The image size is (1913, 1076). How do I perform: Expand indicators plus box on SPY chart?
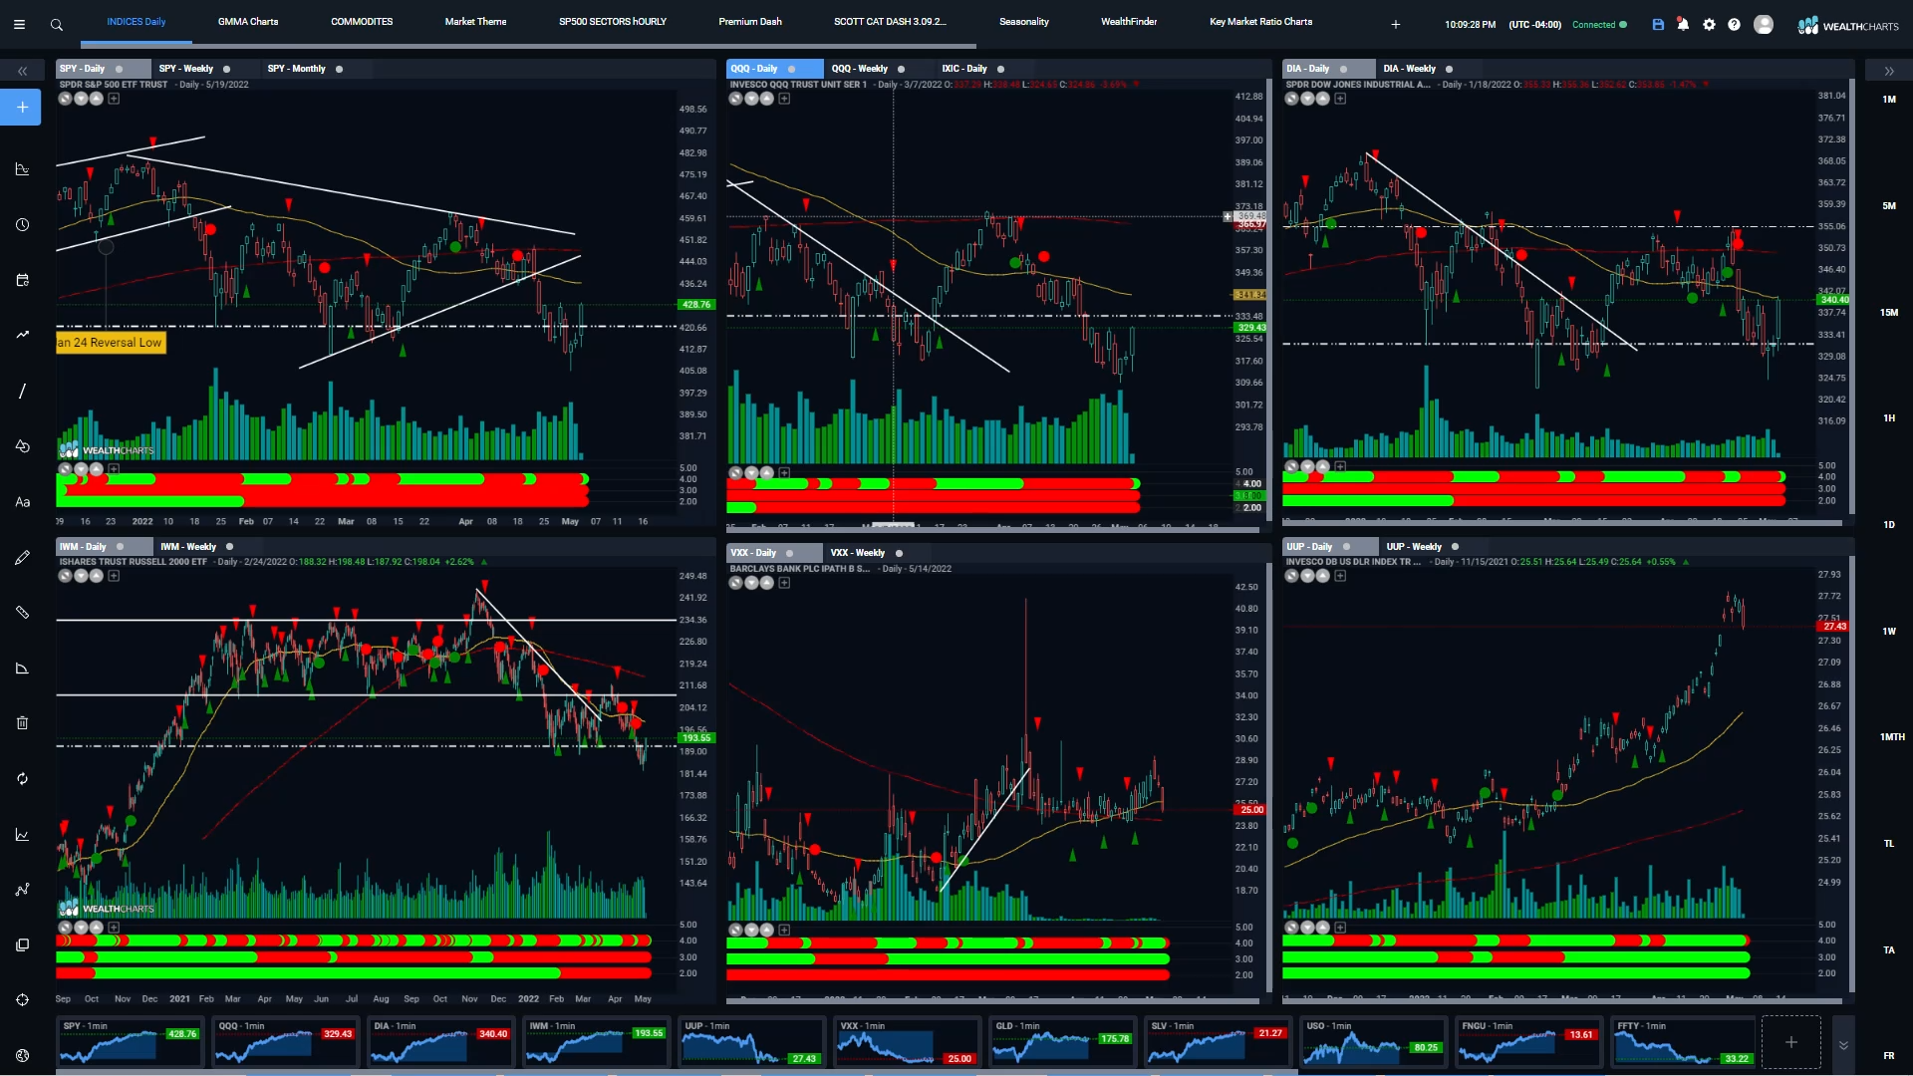pyautogui.click(x=114, y=99)
